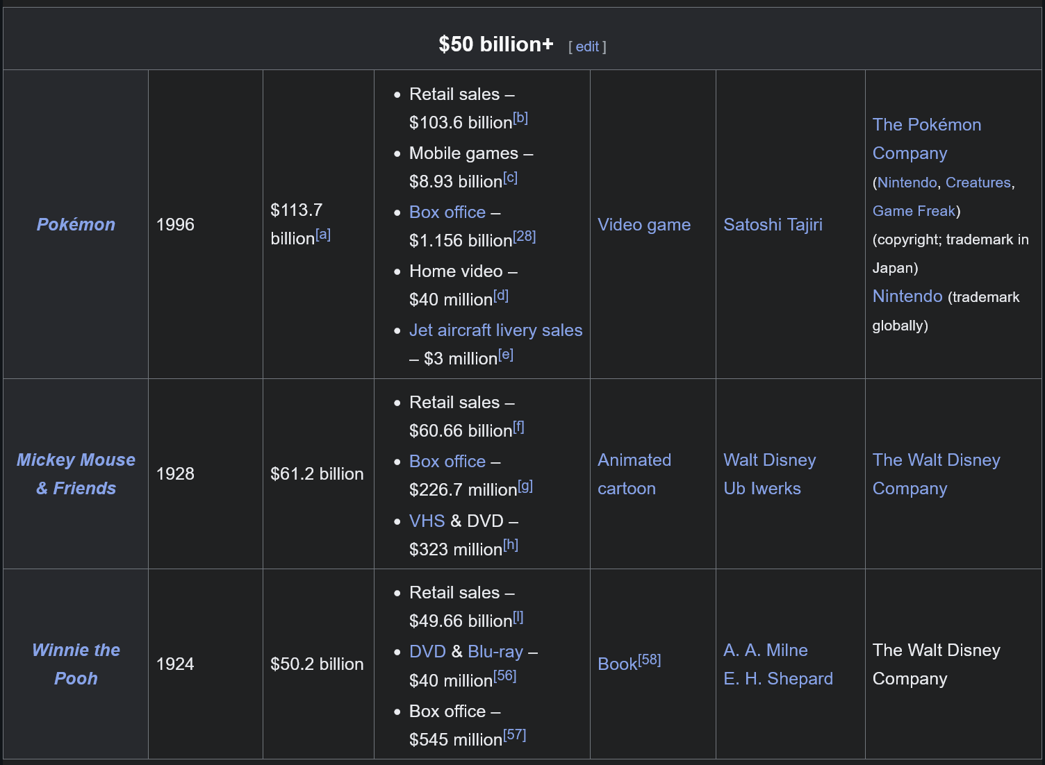Open the E. H. Shepard article
The image size is (1045, 765).
778,678
